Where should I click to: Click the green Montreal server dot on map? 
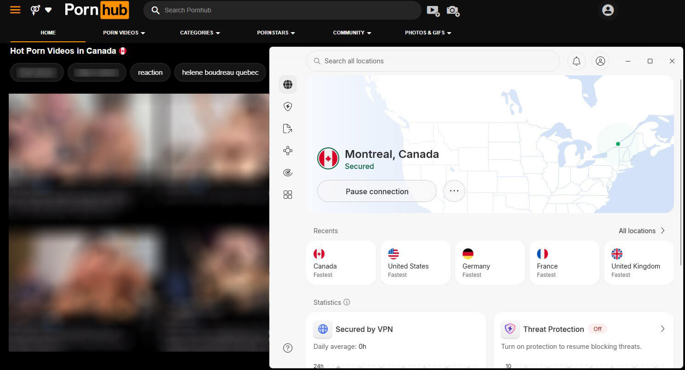[x=618, y=144]
